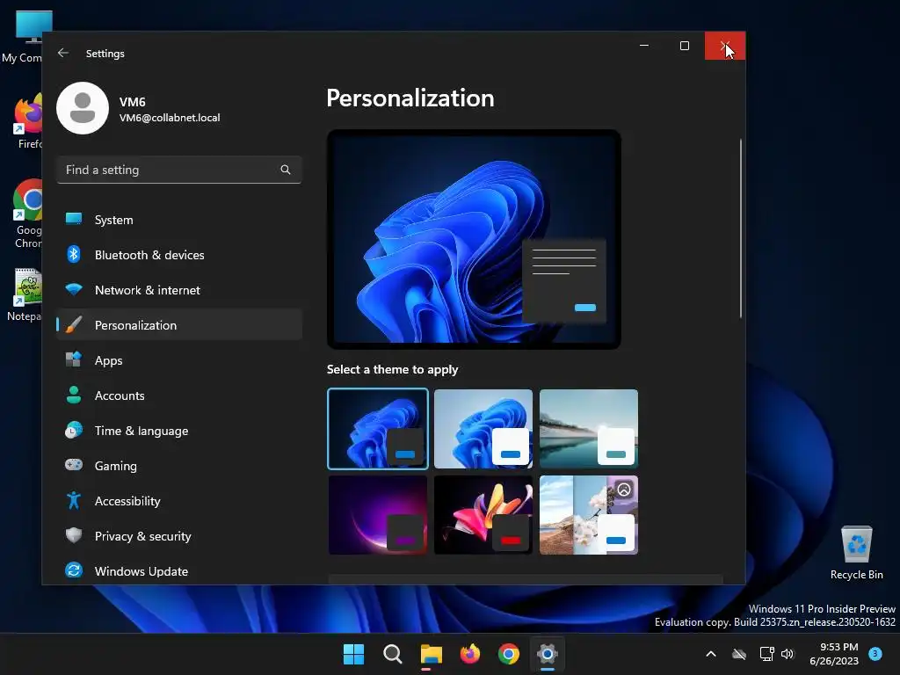This screenshot has width=900, height=675.
Task: Apply the lake landscape theme
Action: tap(589, 429)
